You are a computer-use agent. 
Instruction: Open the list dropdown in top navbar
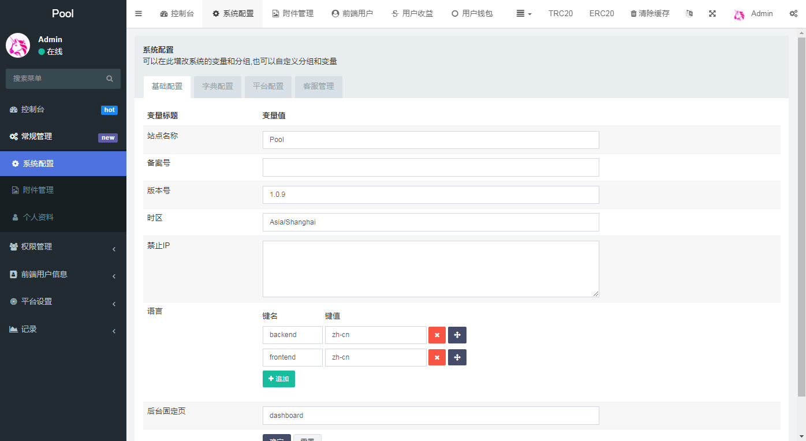point(524,13)
